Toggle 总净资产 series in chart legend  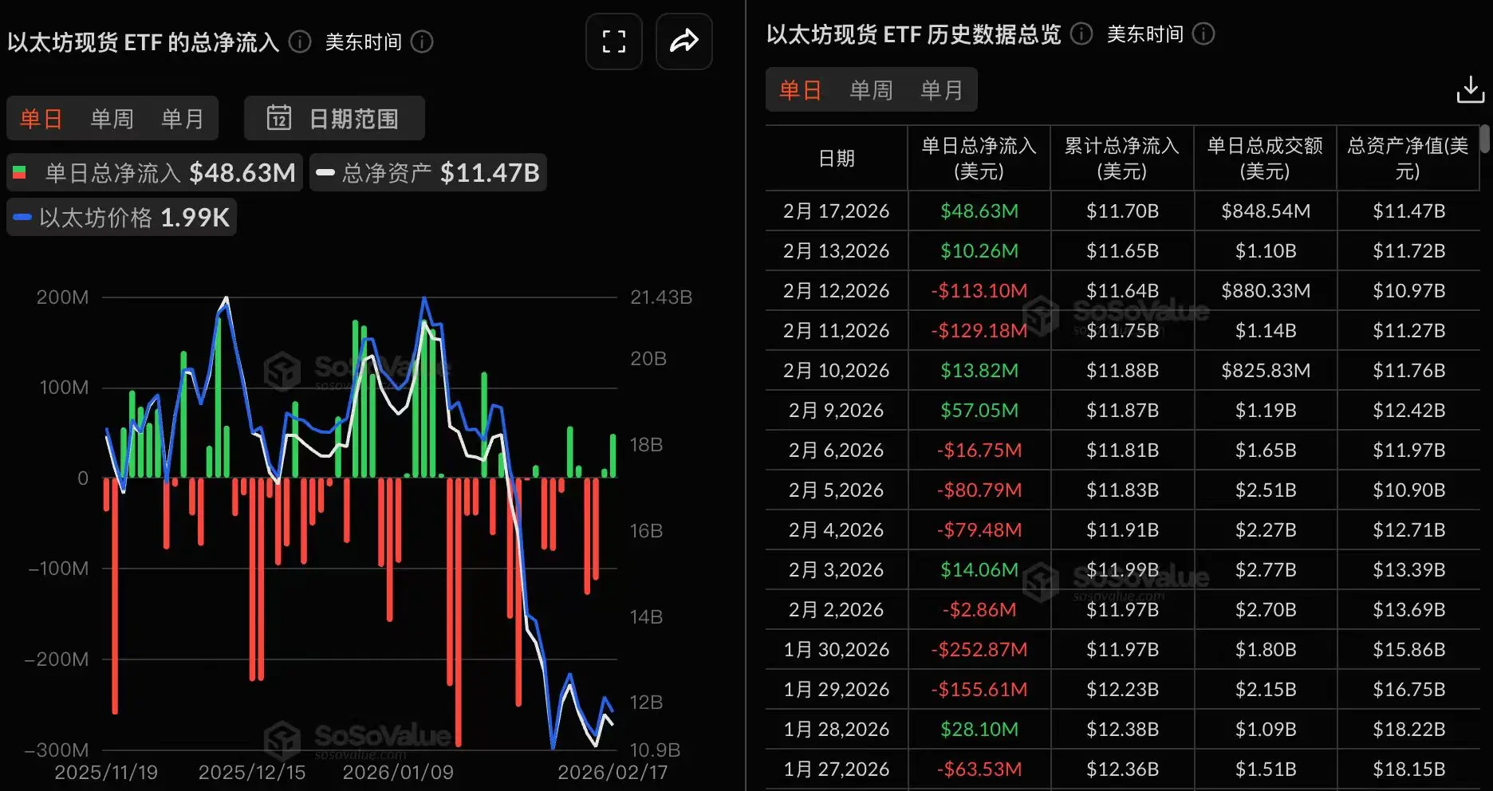tap(427, 172)
